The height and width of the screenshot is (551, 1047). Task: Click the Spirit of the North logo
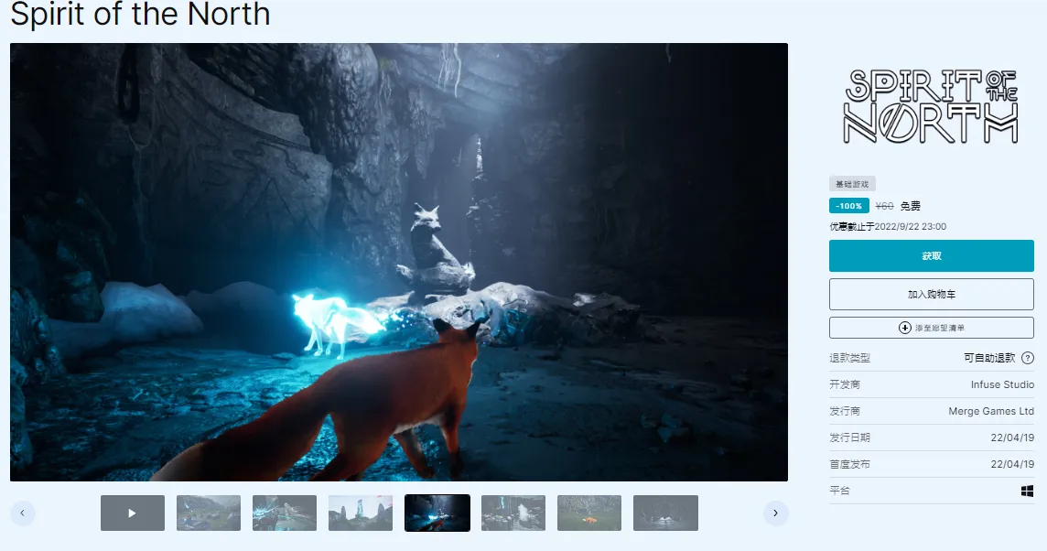click(931, 107)
